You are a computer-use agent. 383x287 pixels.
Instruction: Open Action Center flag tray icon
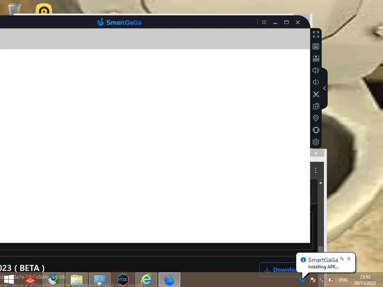pos(313,280)
